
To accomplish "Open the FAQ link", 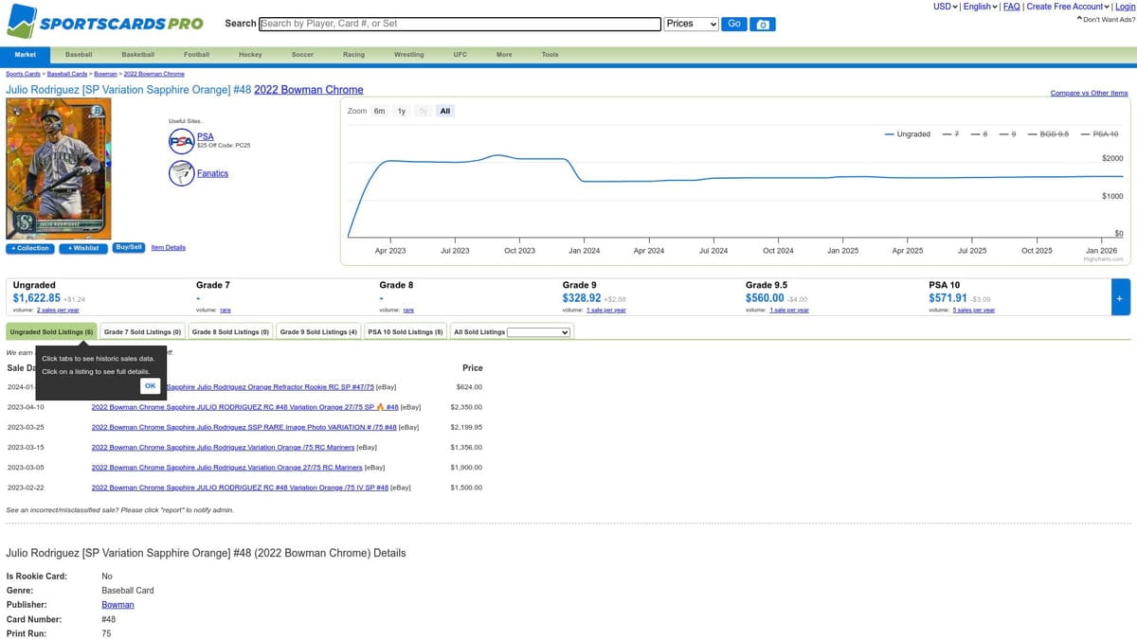I will (x=1011, y=7).
